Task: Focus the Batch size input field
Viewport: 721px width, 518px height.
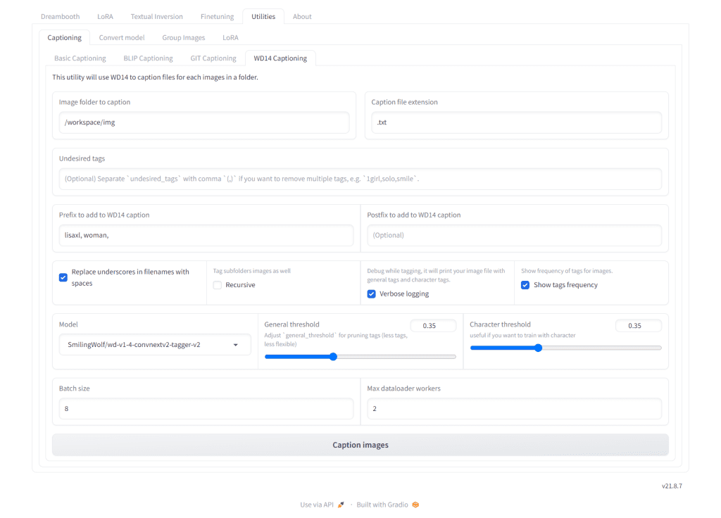Action: [206, 408]
